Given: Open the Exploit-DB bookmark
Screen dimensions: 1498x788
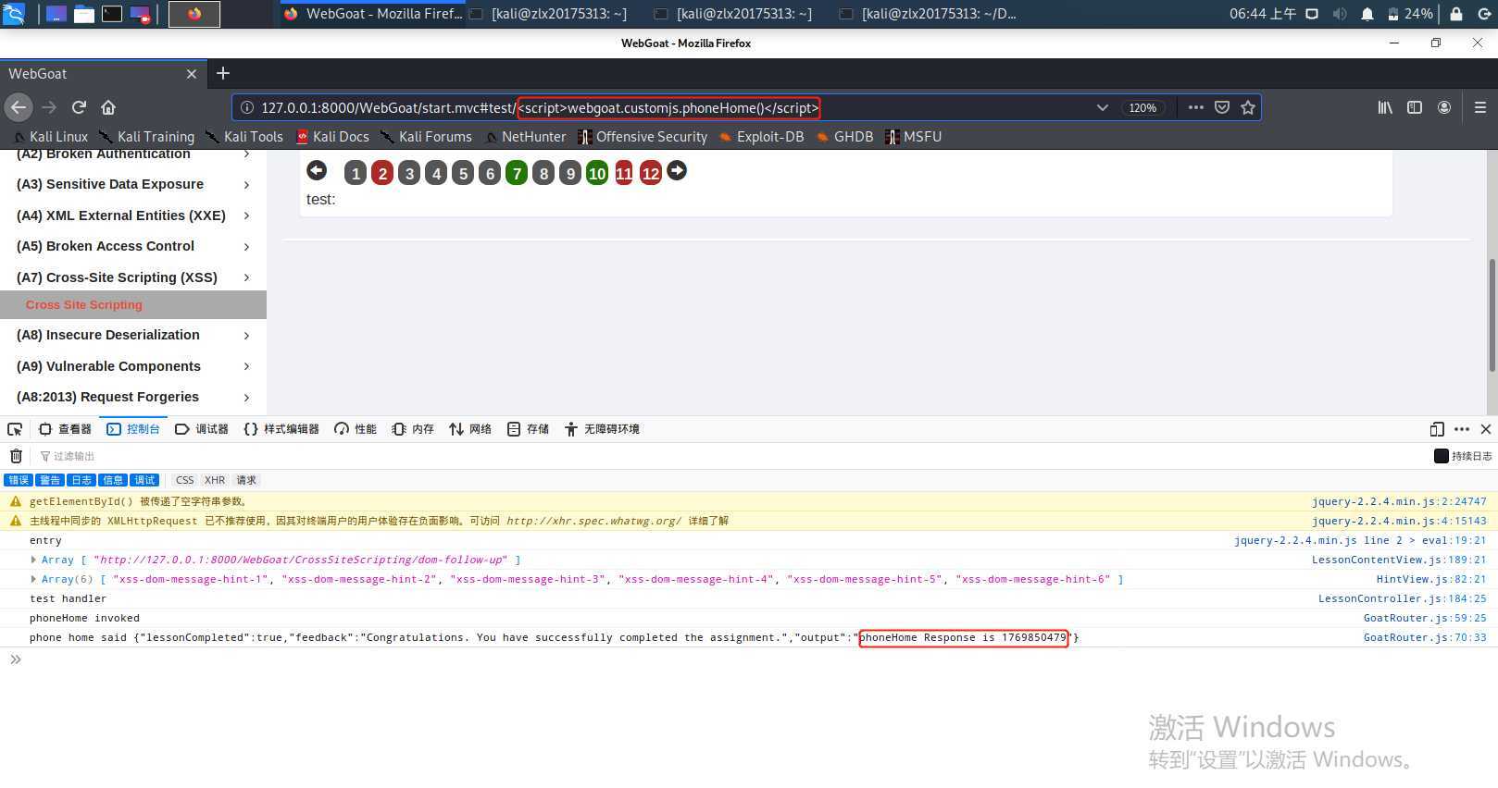Looking at the screenshot, I should 761,137.
